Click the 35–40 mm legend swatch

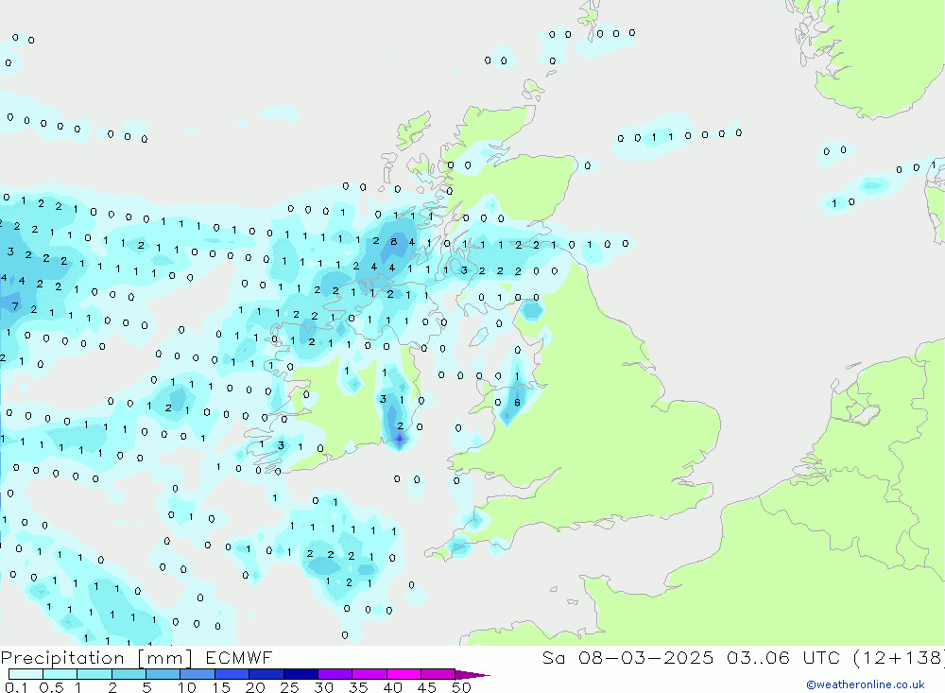tap(369, 674)
